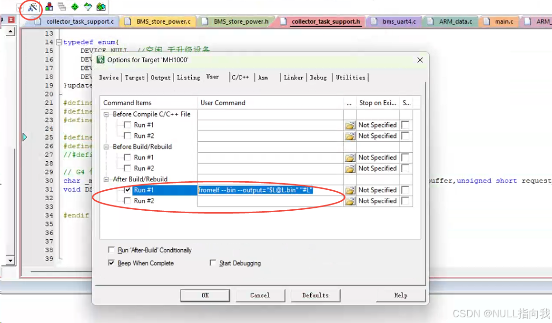Switch to the Device tab

(109, 78)
